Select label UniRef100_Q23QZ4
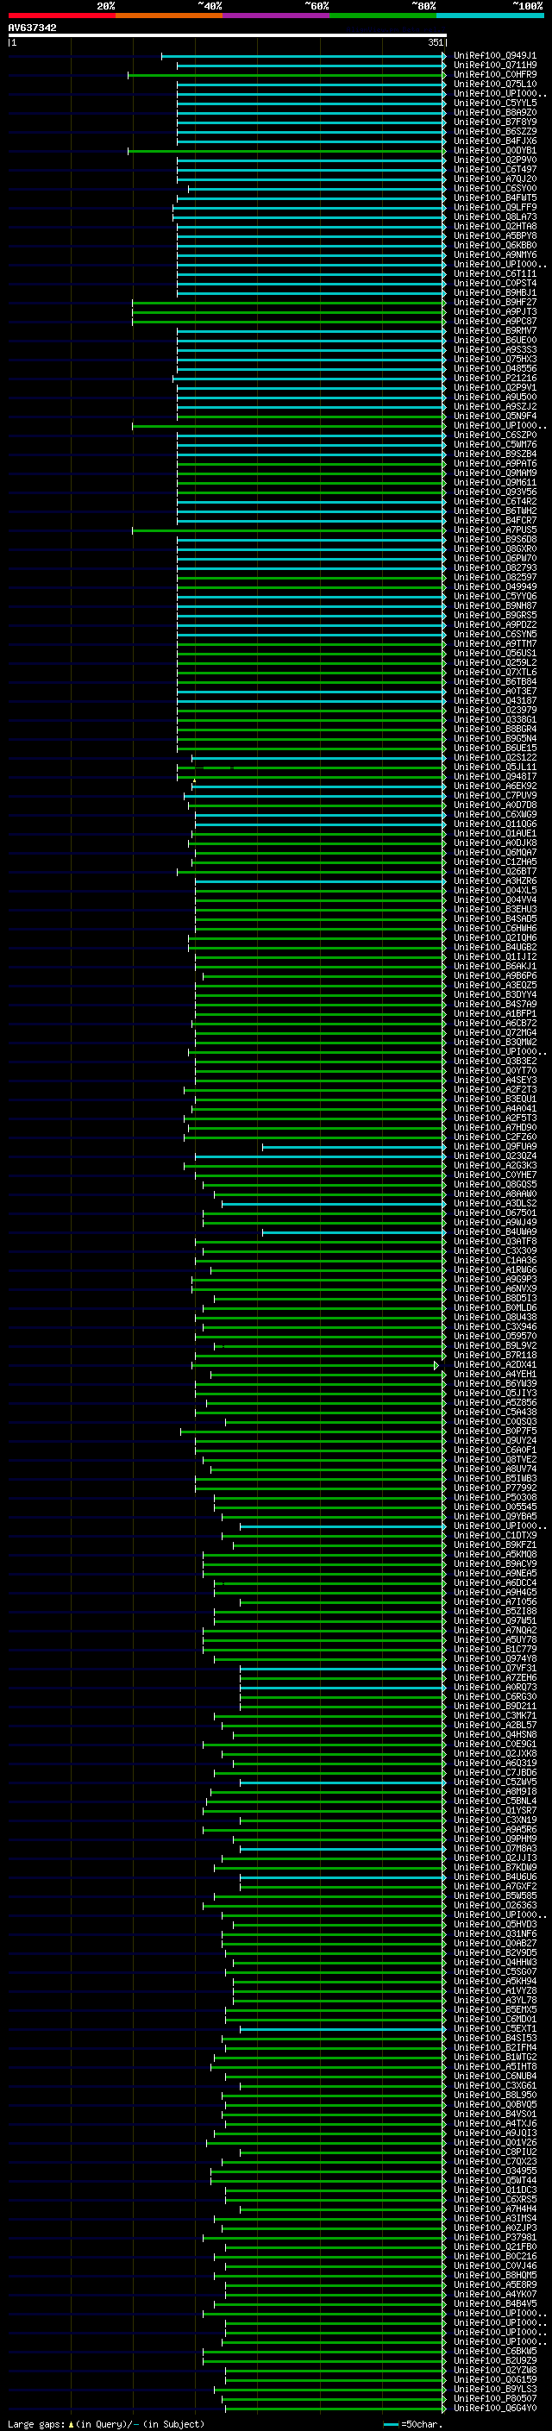This screenshot has width=552, height=2431. tap(495, 1156)
